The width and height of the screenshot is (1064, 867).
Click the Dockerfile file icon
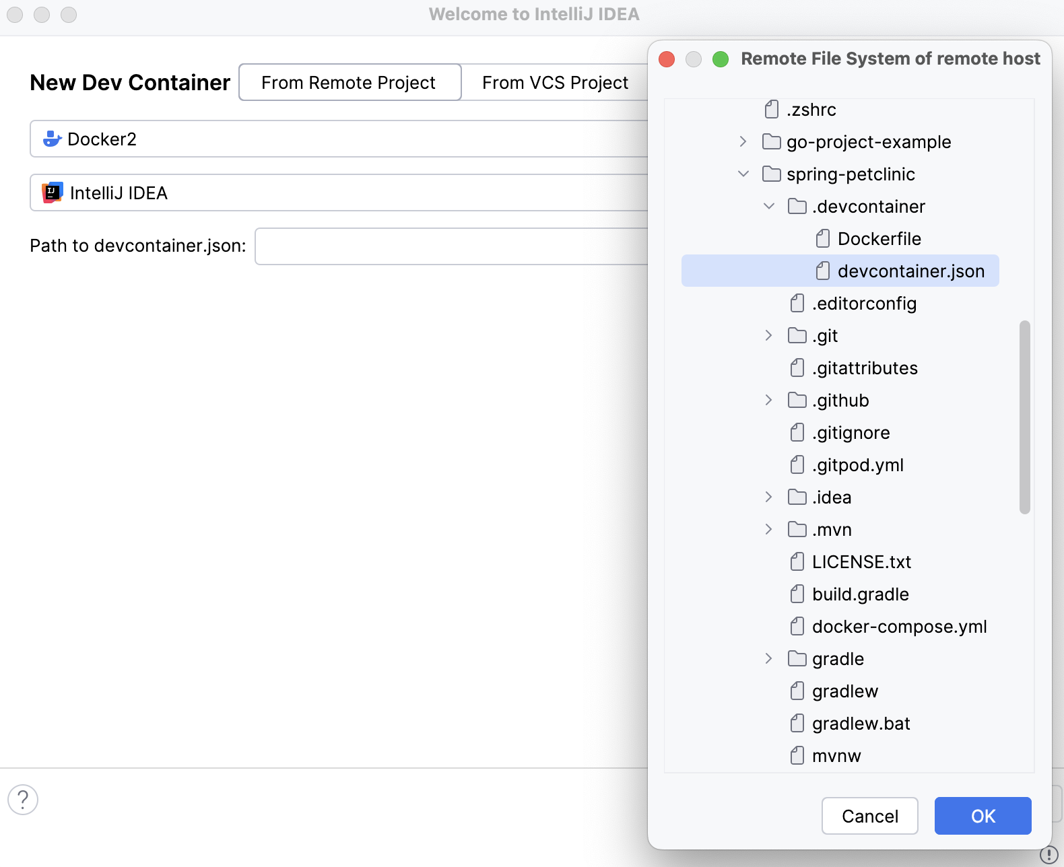[823, 239]
